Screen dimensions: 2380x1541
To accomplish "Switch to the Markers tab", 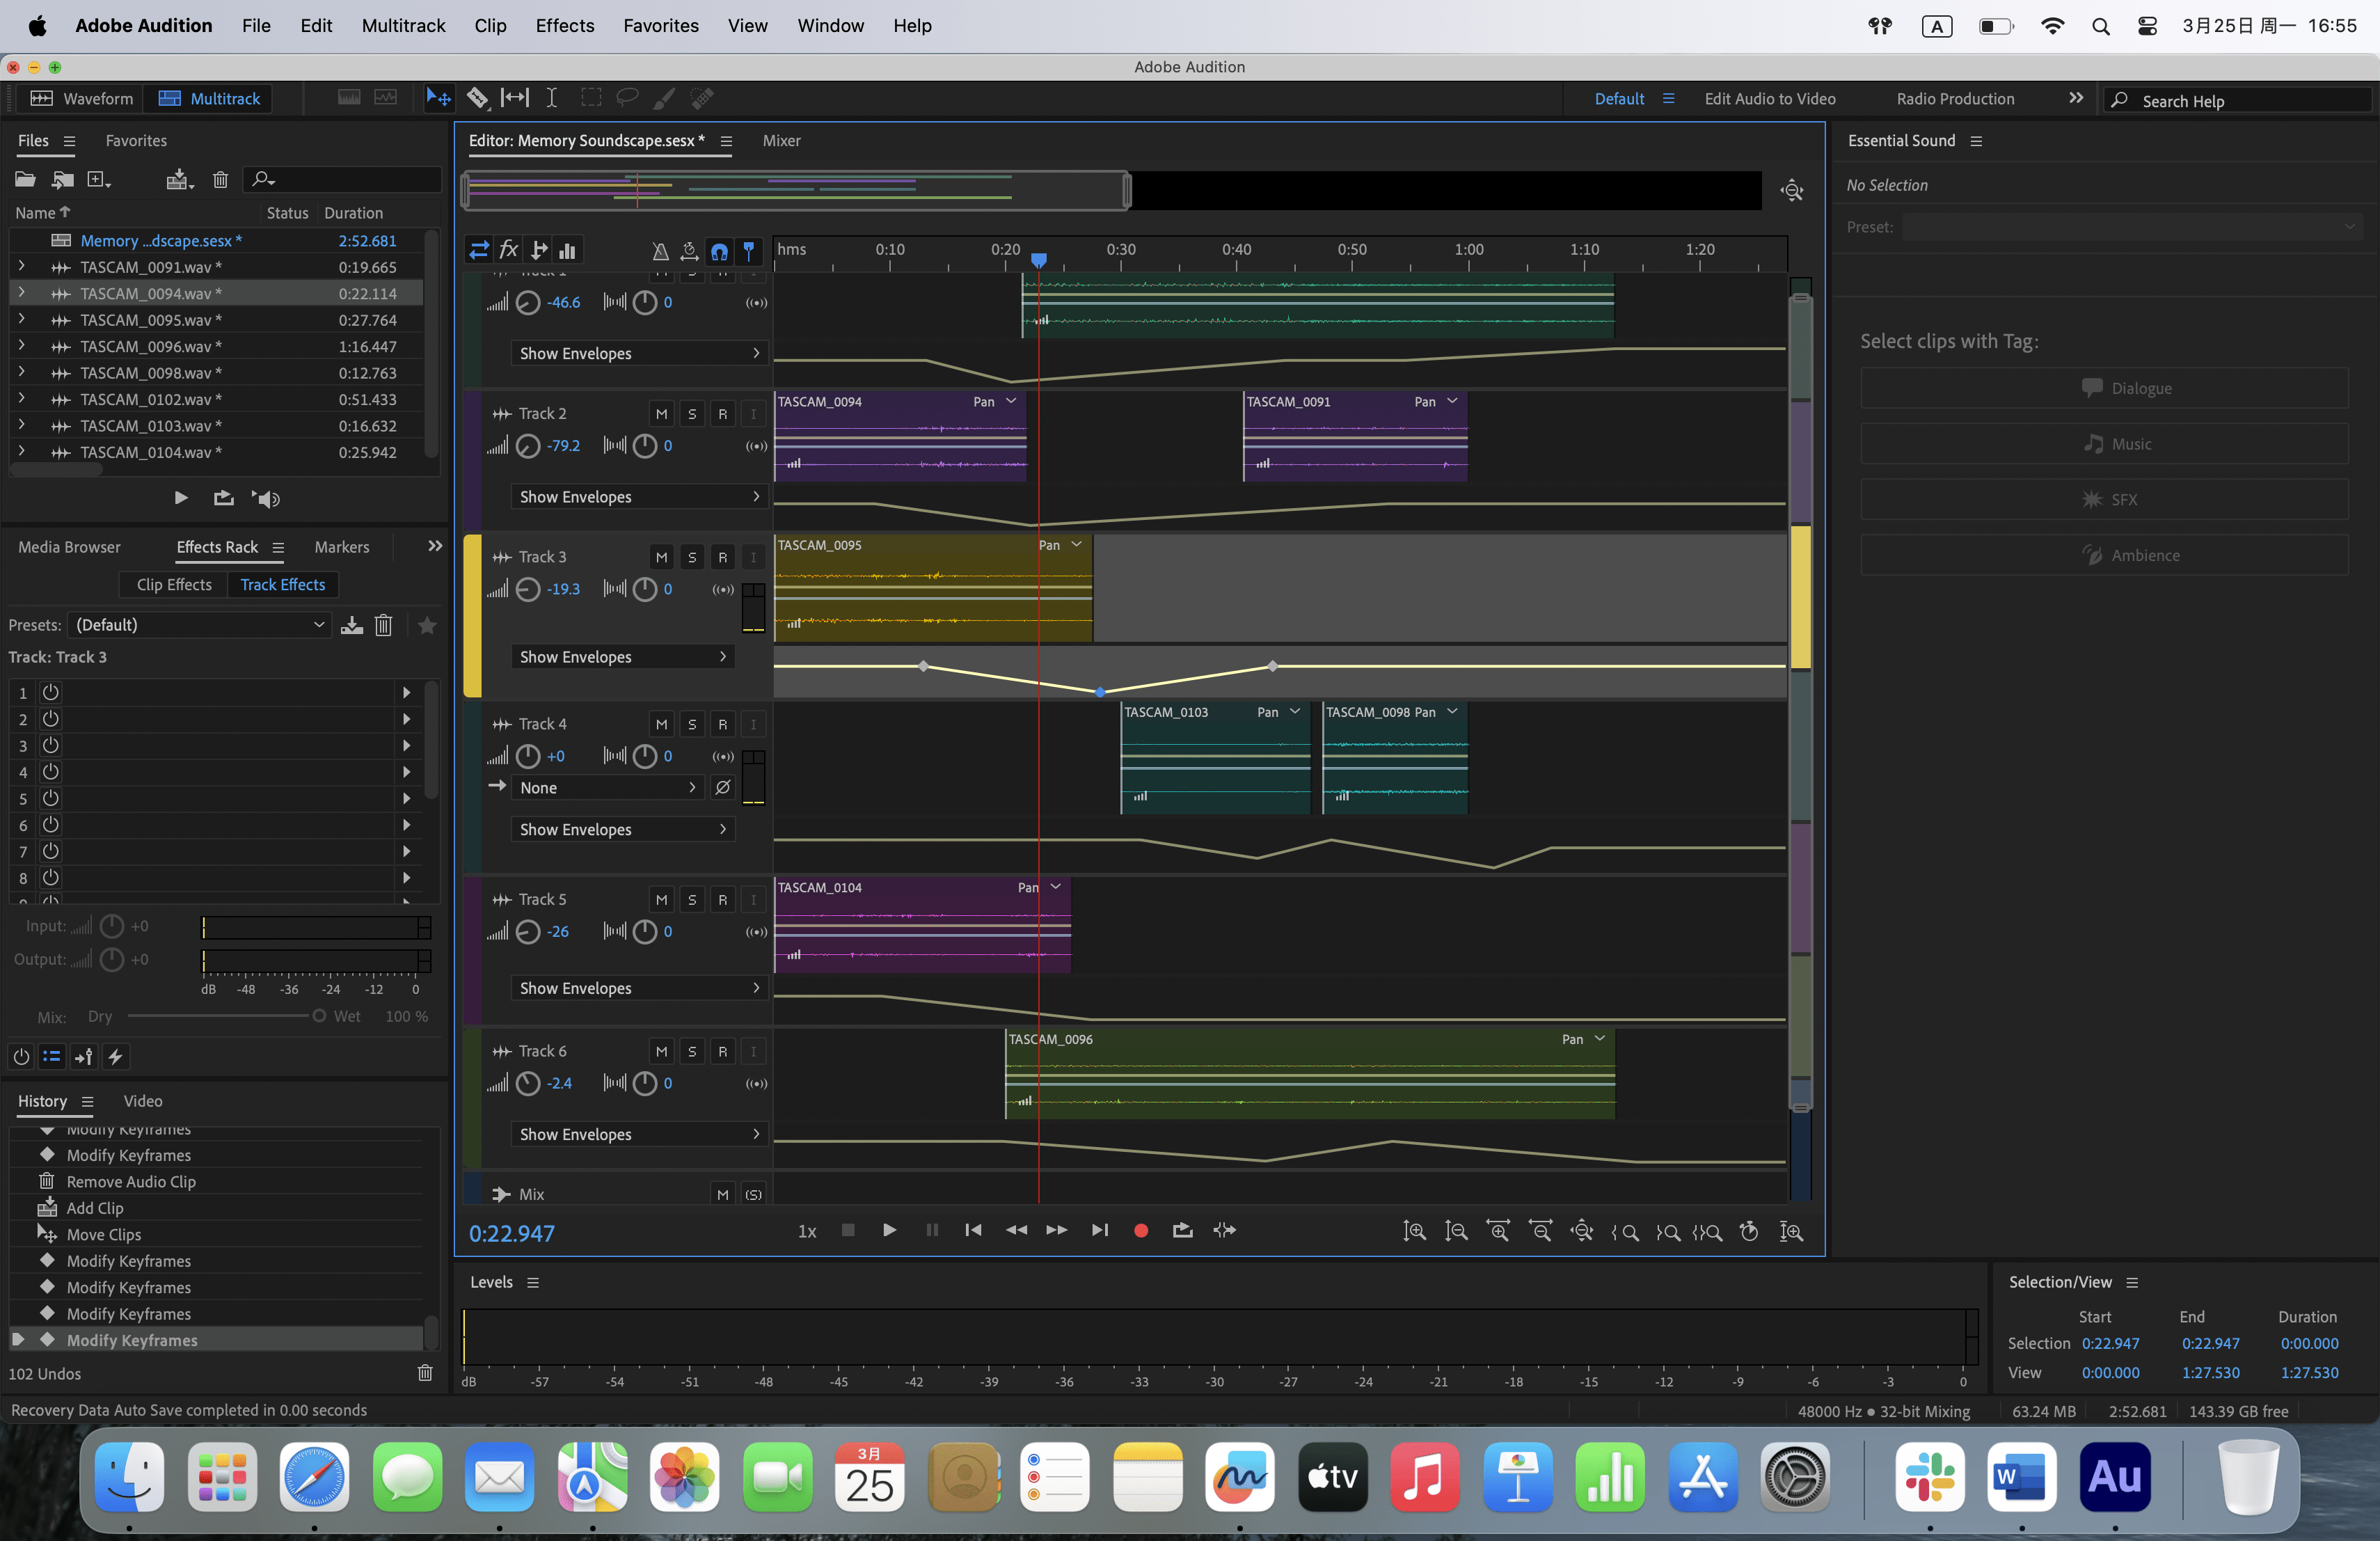I will point(342,547).
